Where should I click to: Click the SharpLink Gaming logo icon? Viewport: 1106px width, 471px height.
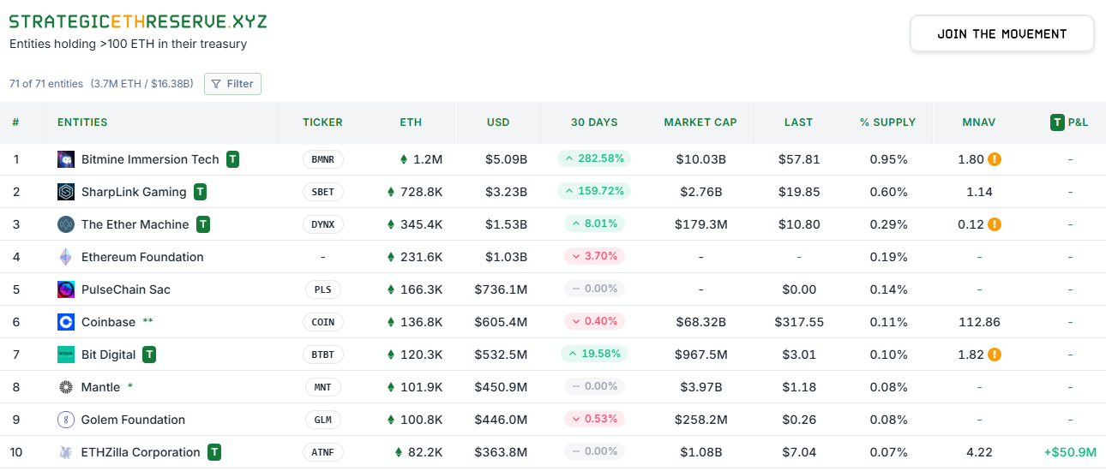66,192
